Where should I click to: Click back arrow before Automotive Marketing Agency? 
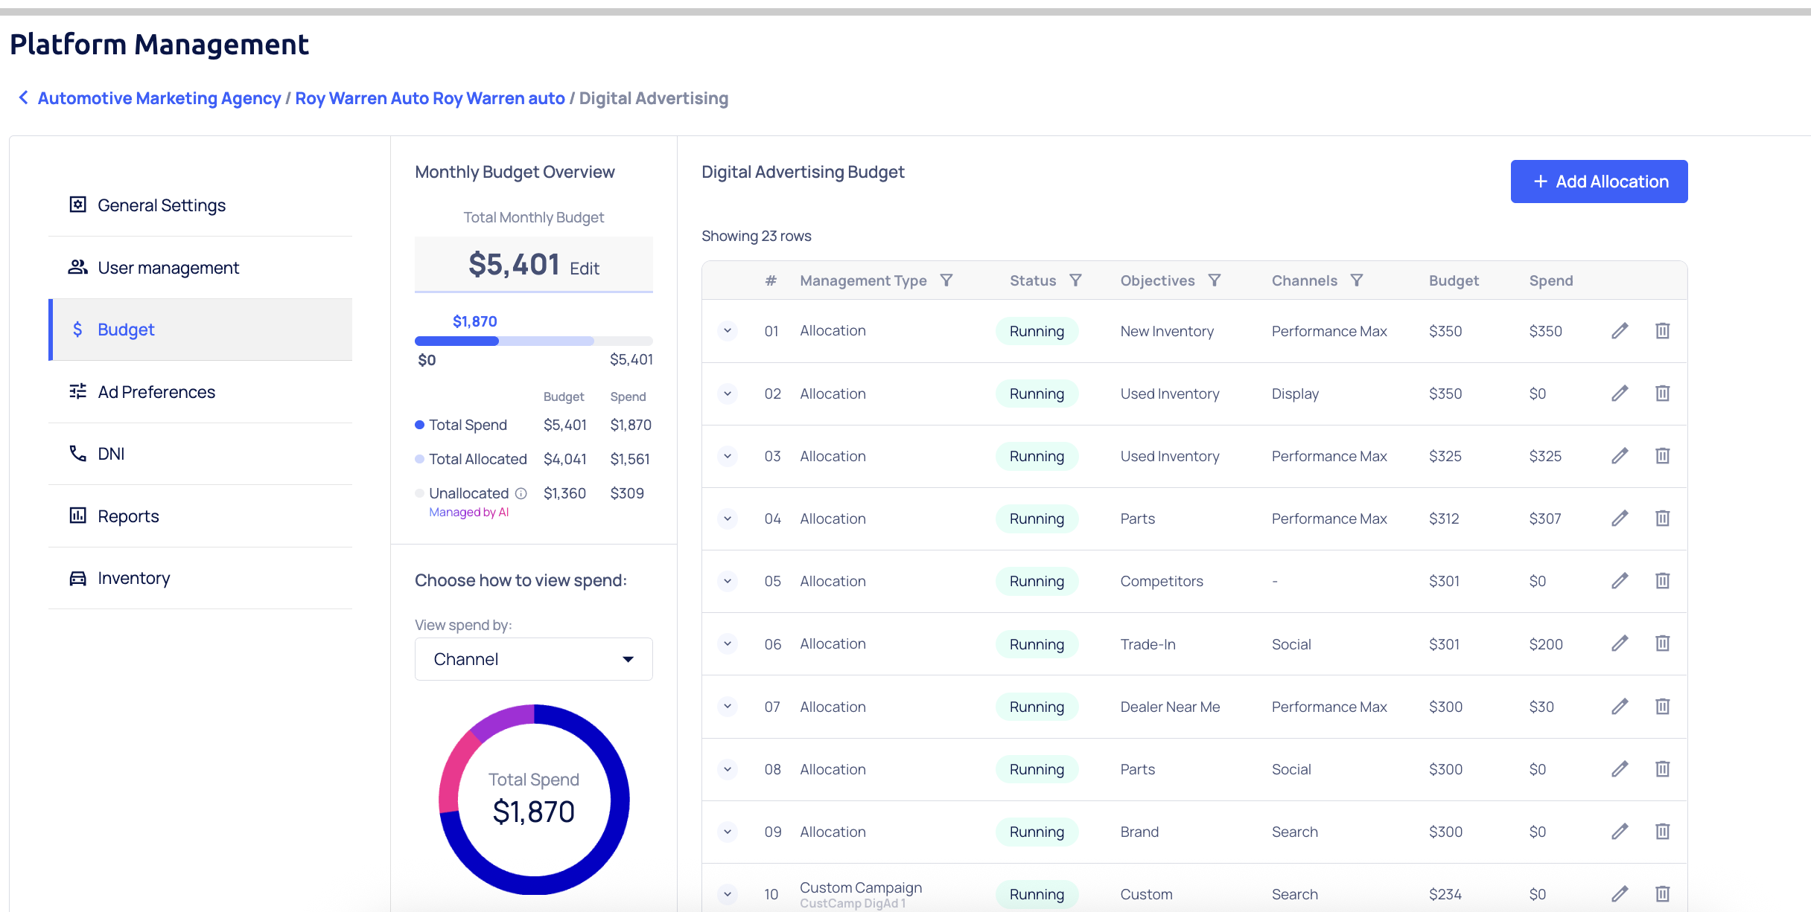coord(24,98)
